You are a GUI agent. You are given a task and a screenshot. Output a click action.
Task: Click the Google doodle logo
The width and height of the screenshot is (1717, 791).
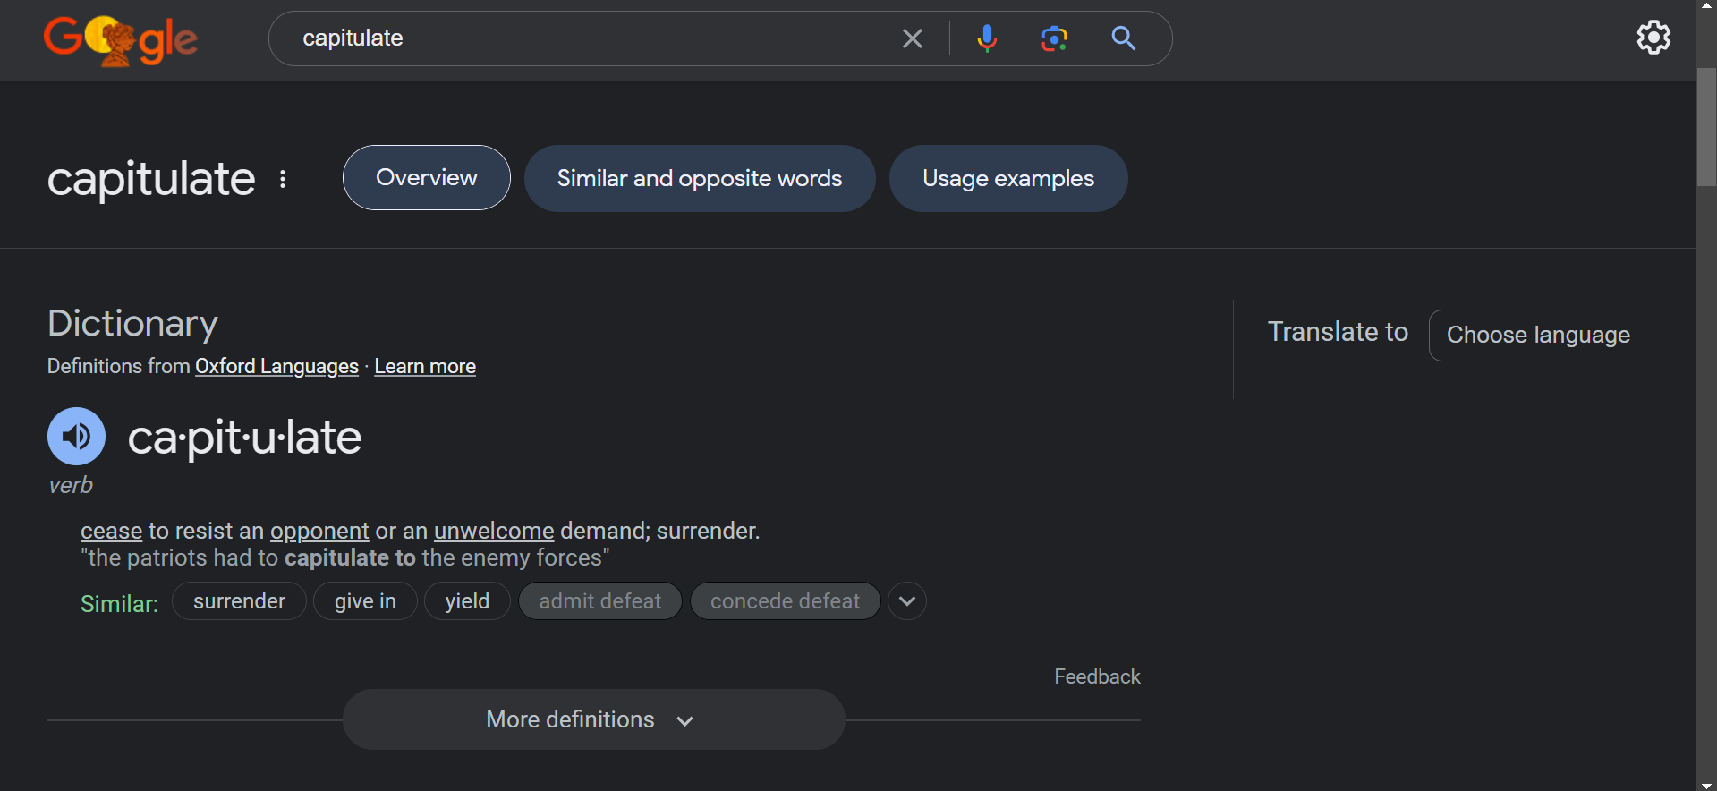(x=120, y=40)
